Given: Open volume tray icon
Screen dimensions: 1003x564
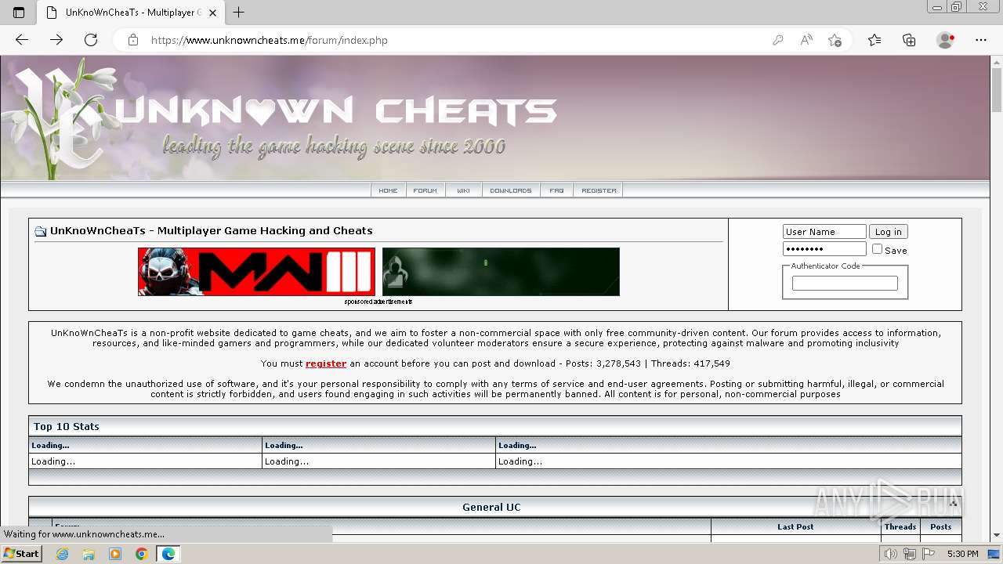Looking at the screenshot, I should pyautogui.click(x=891, y=554).
